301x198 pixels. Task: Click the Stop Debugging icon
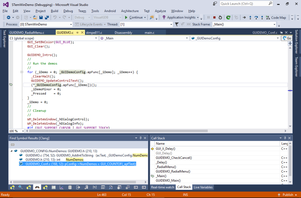pyautogui.click(x=214, y=17)
